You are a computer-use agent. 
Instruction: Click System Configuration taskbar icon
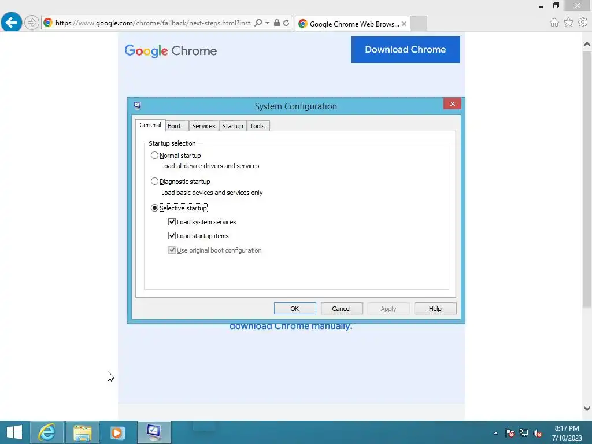click(154, 432)
